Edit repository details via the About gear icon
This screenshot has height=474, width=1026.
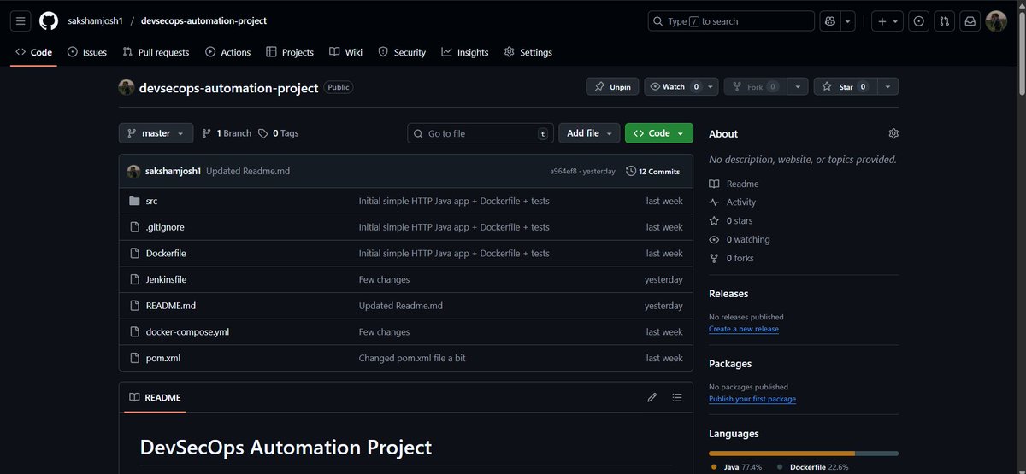coord(893,134)
